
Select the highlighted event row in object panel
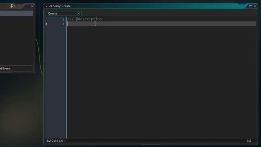(16, 13)
